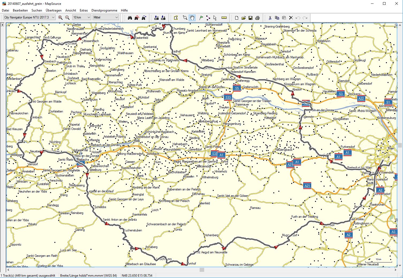The height and width of the screenshot is (278, 403).
Task: Select the Hand pan tool
Action: point(192,18)
